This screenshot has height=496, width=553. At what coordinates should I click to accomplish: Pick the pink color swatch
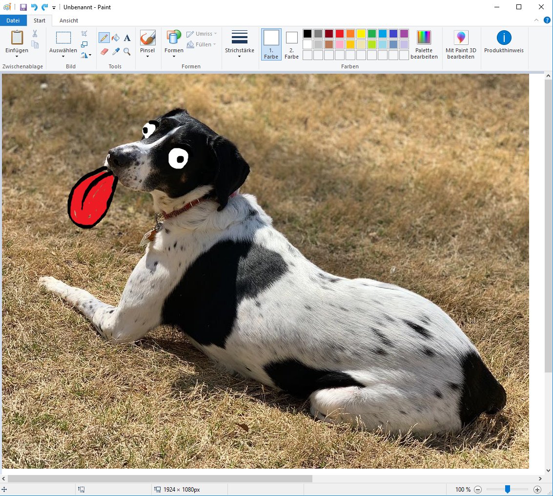340,44
